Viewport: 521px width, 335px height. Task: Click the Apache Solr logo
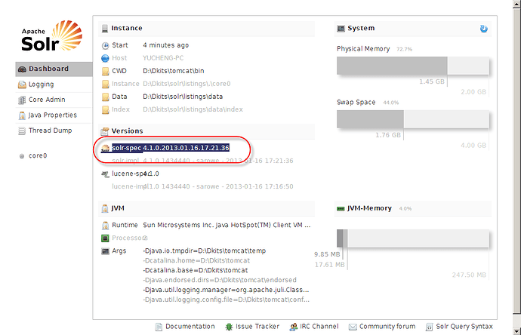pyautogui.click(x=51, y=36)
